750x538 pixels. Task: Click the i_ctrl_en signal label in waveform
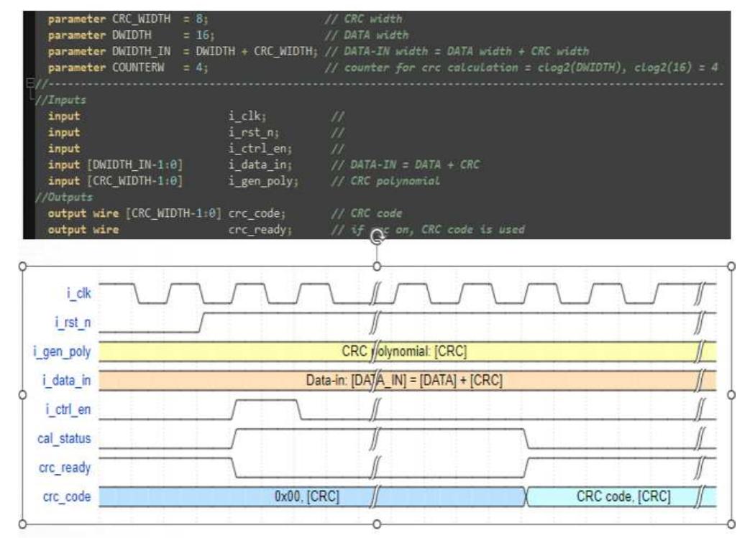[68, 409]
